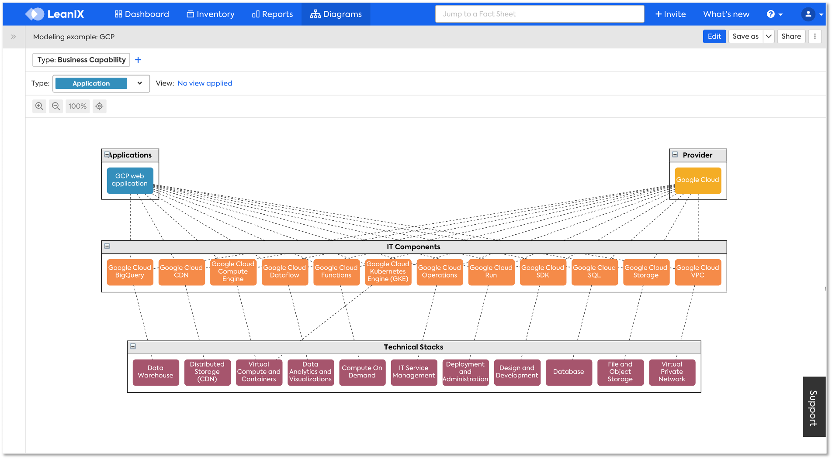Open the Dashboard menu
The height and width of the screenshot is (459, 832).
point(142,14)
